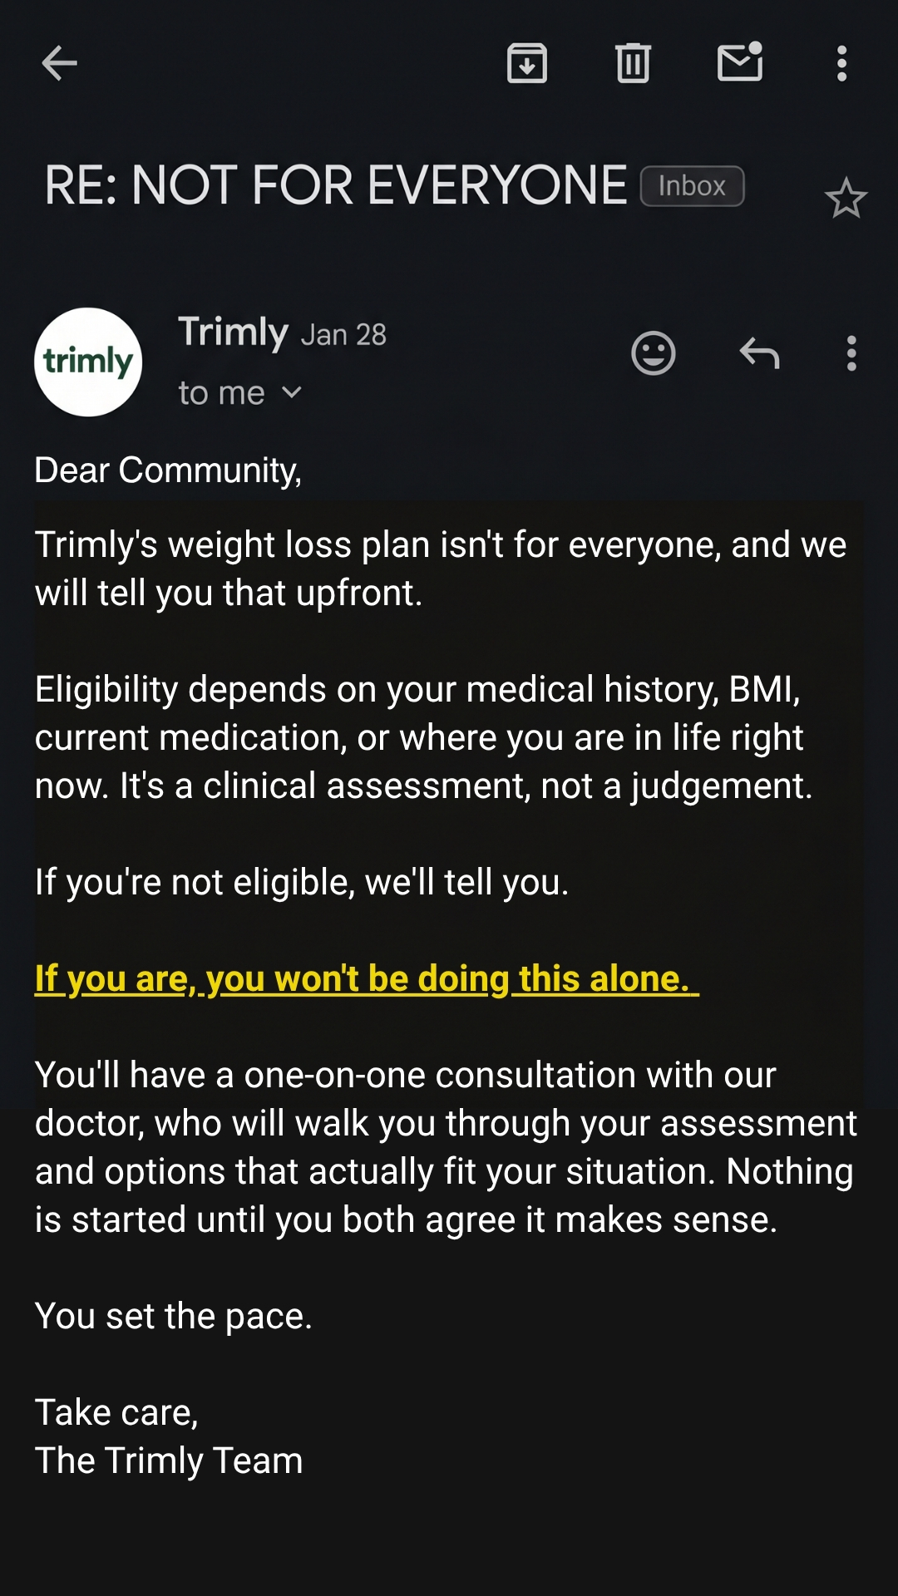Tap 'to me' recipient text

tap(221, 392)
